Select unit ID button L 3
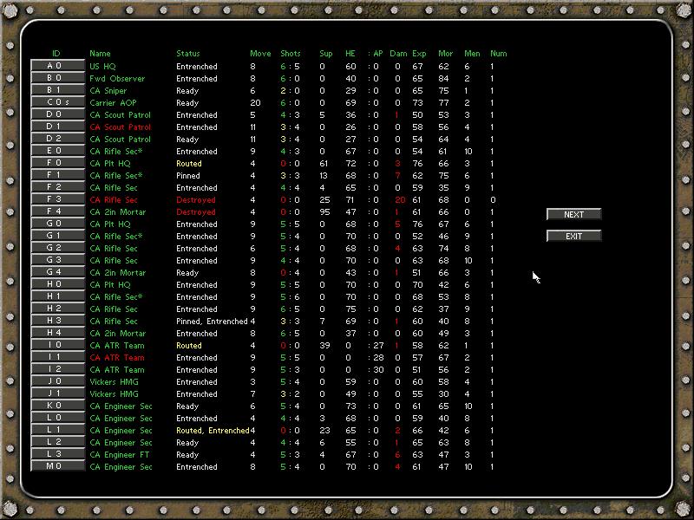The height and width of the screenshot is (520, 694). [x=57, y=454]
